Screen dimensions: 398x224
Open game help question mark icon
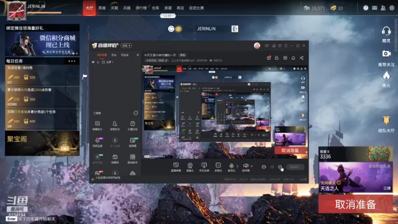pyautogui.click(x=366, y=8)
